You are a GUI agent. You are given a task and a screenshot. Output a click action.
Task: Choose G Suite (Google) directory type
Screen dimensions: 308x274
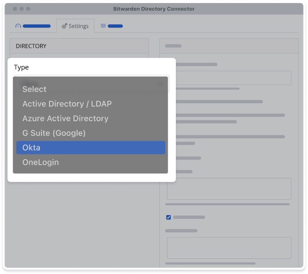[x=91, y=133]
